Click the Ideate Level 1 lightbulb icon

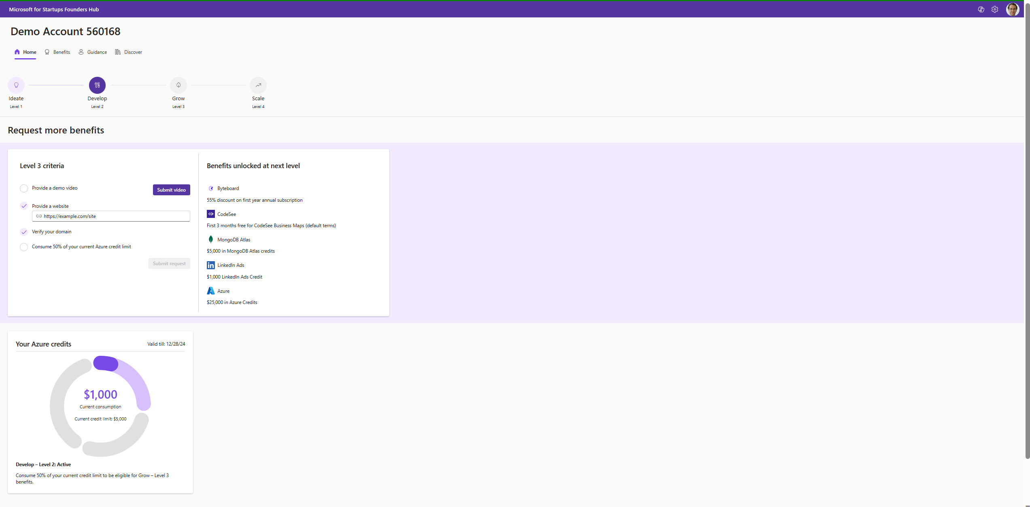16,85
